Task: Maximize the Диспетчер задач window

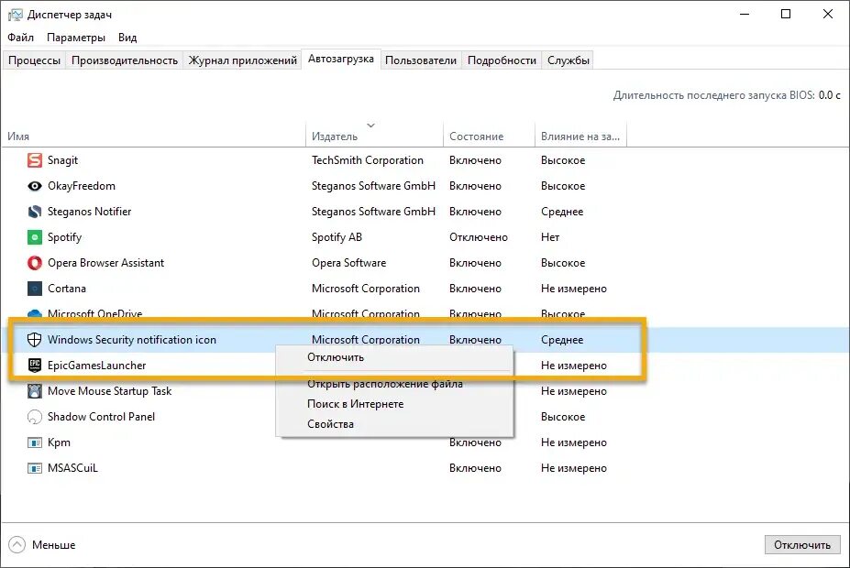Action: (786, 14)
